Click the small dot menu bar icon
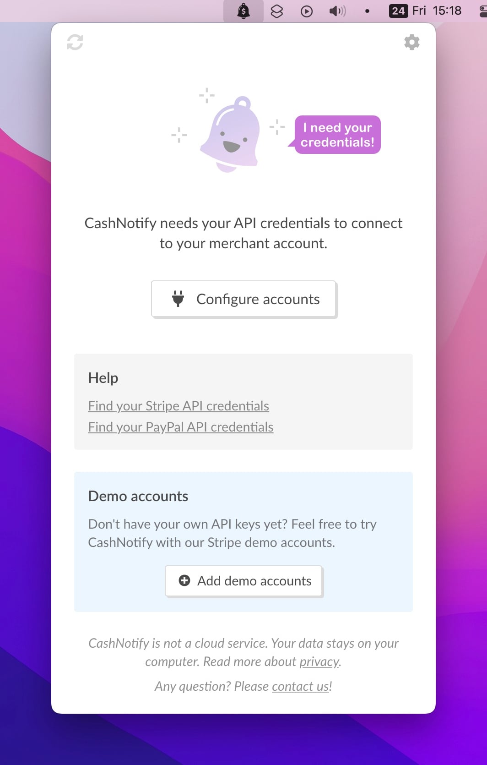487x765 pixels. click(x=367, y=11)
